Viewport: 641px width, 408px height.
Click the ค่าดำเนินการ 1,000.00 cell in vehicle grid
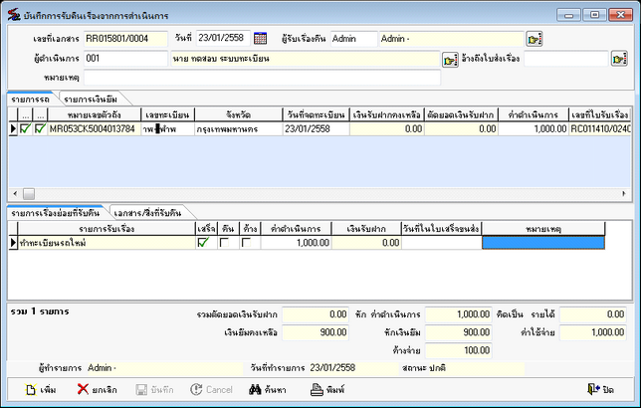(534, 128)
